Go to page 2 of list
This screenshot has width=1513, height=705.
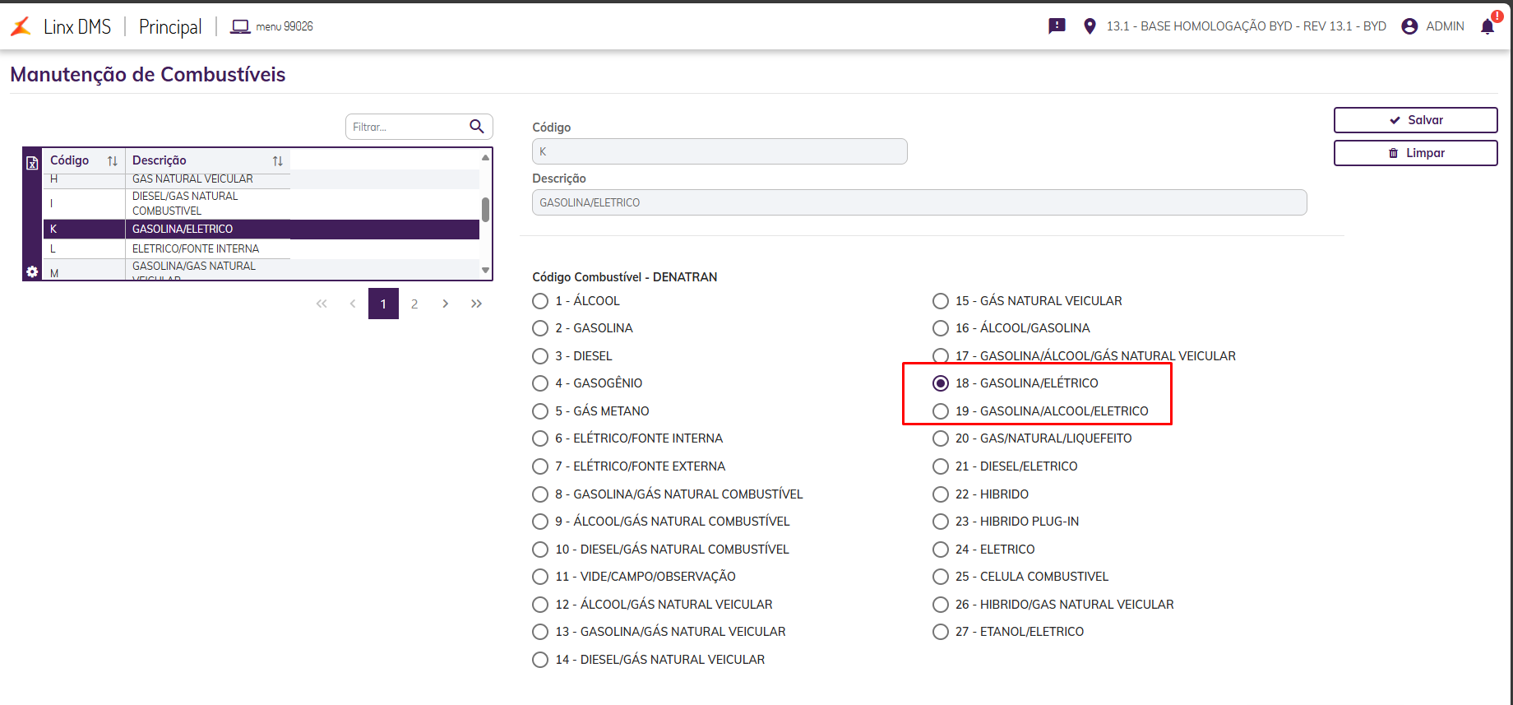414,304
